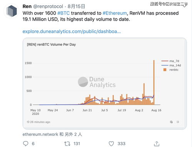Click the Dune Analytics logo watermark
The image size is (192, 147).
97,82
